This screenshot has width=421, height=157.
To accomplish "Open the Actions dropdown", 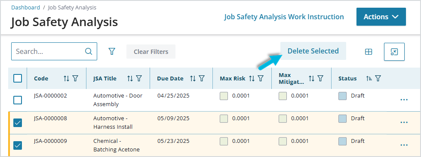I will pos(381,17).
